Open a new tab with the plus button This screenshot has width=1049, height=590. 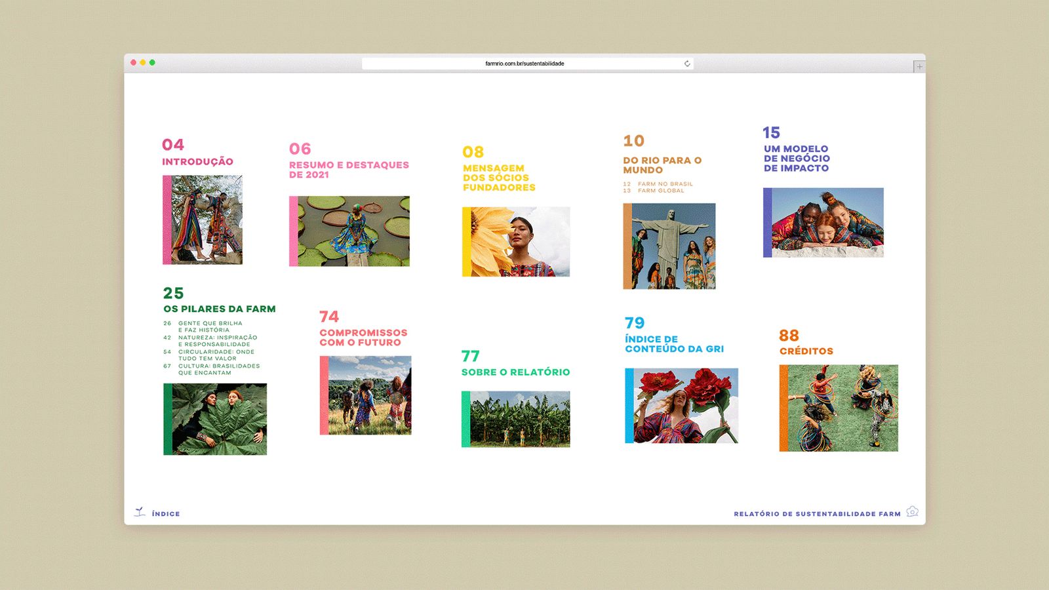(919, 66)
